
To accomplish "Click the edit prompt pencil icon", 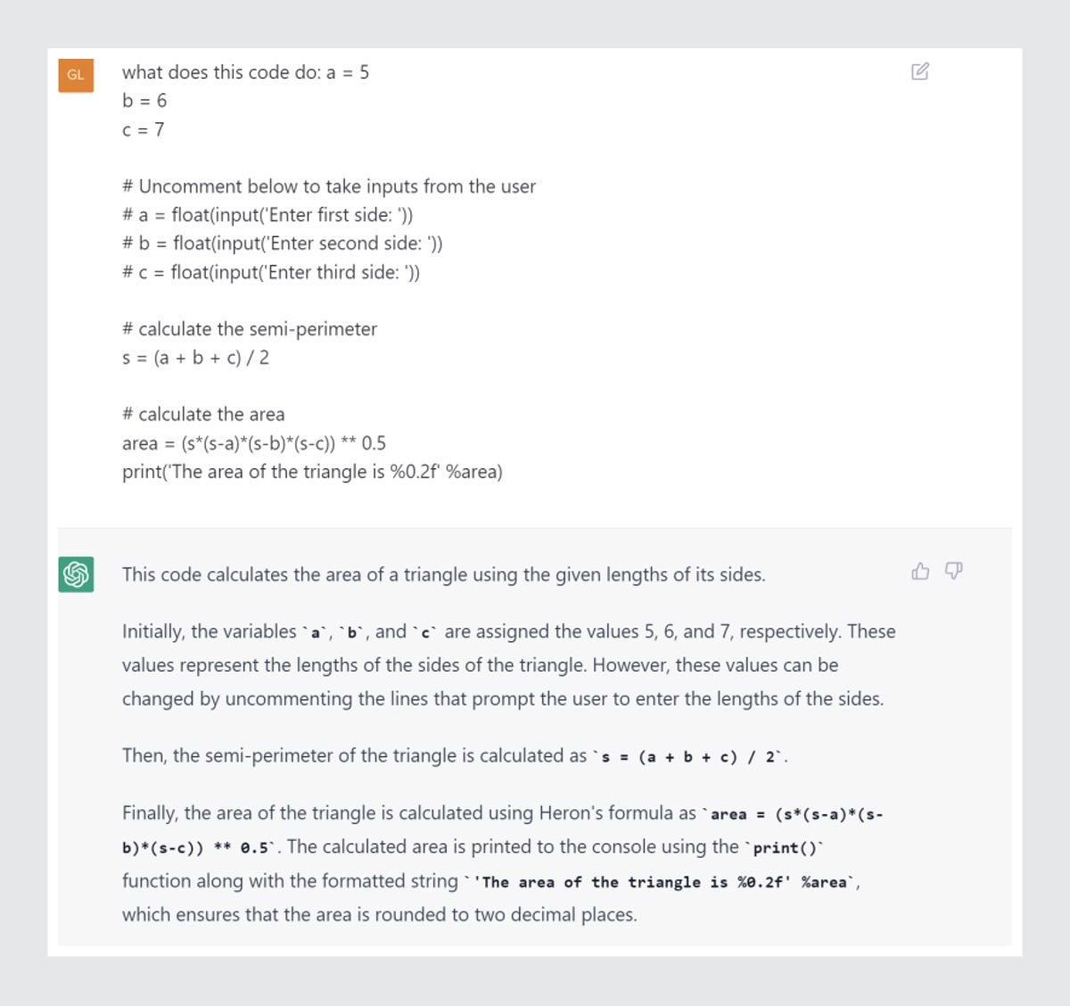I will click(922, 70).
